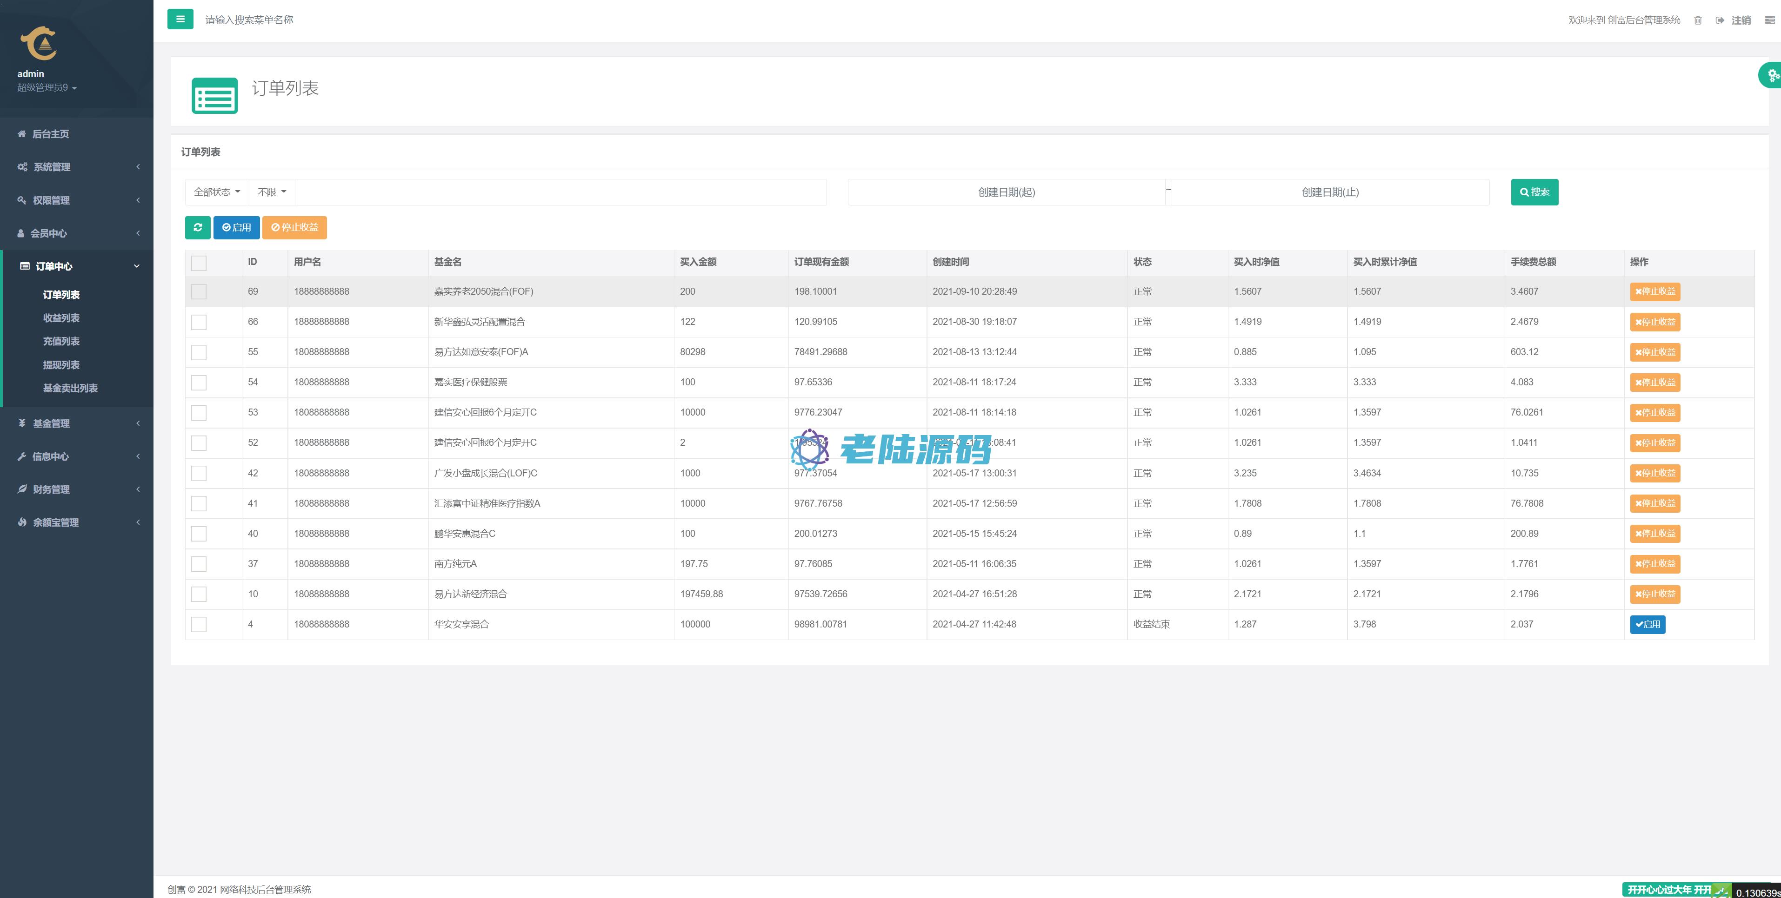1781x898 pixels.
Task: Click the trash icon in top bar
Action: pyautogui.click(x=1697, y=20)
